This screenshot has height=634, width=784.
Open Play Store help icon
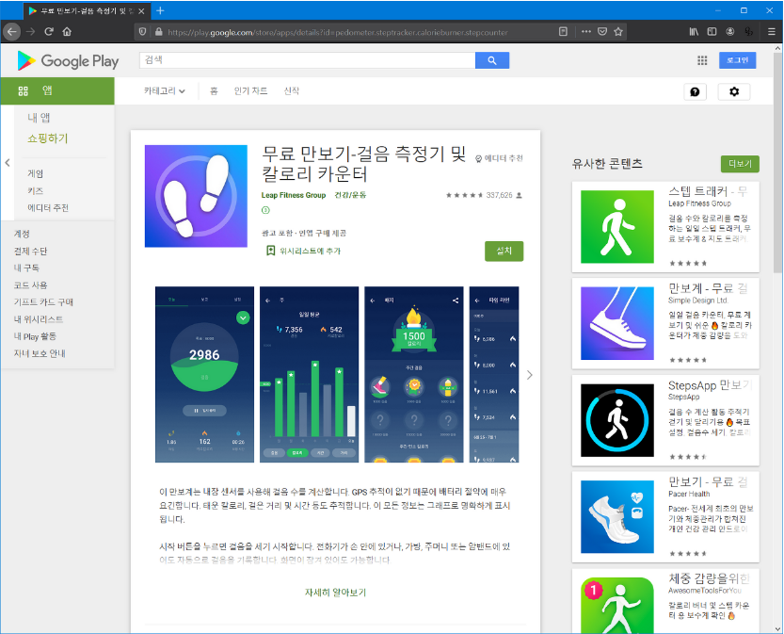[x=695, y=91]
